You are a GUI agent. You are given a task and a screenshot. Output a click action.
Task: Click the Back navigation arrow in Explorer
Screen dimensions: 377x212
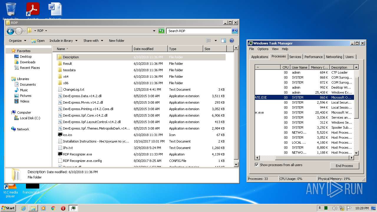point(10,31)
